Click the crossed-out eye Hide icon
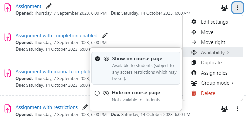 coord(106,93)
